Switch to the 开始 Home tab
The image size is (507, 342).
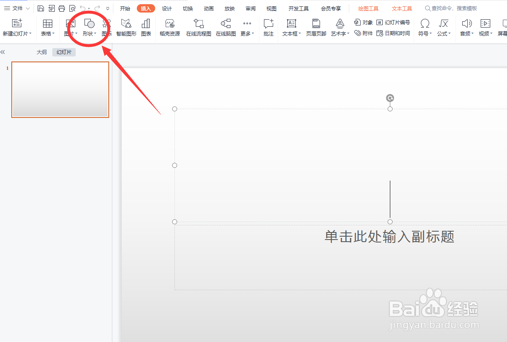pos(125,8)
